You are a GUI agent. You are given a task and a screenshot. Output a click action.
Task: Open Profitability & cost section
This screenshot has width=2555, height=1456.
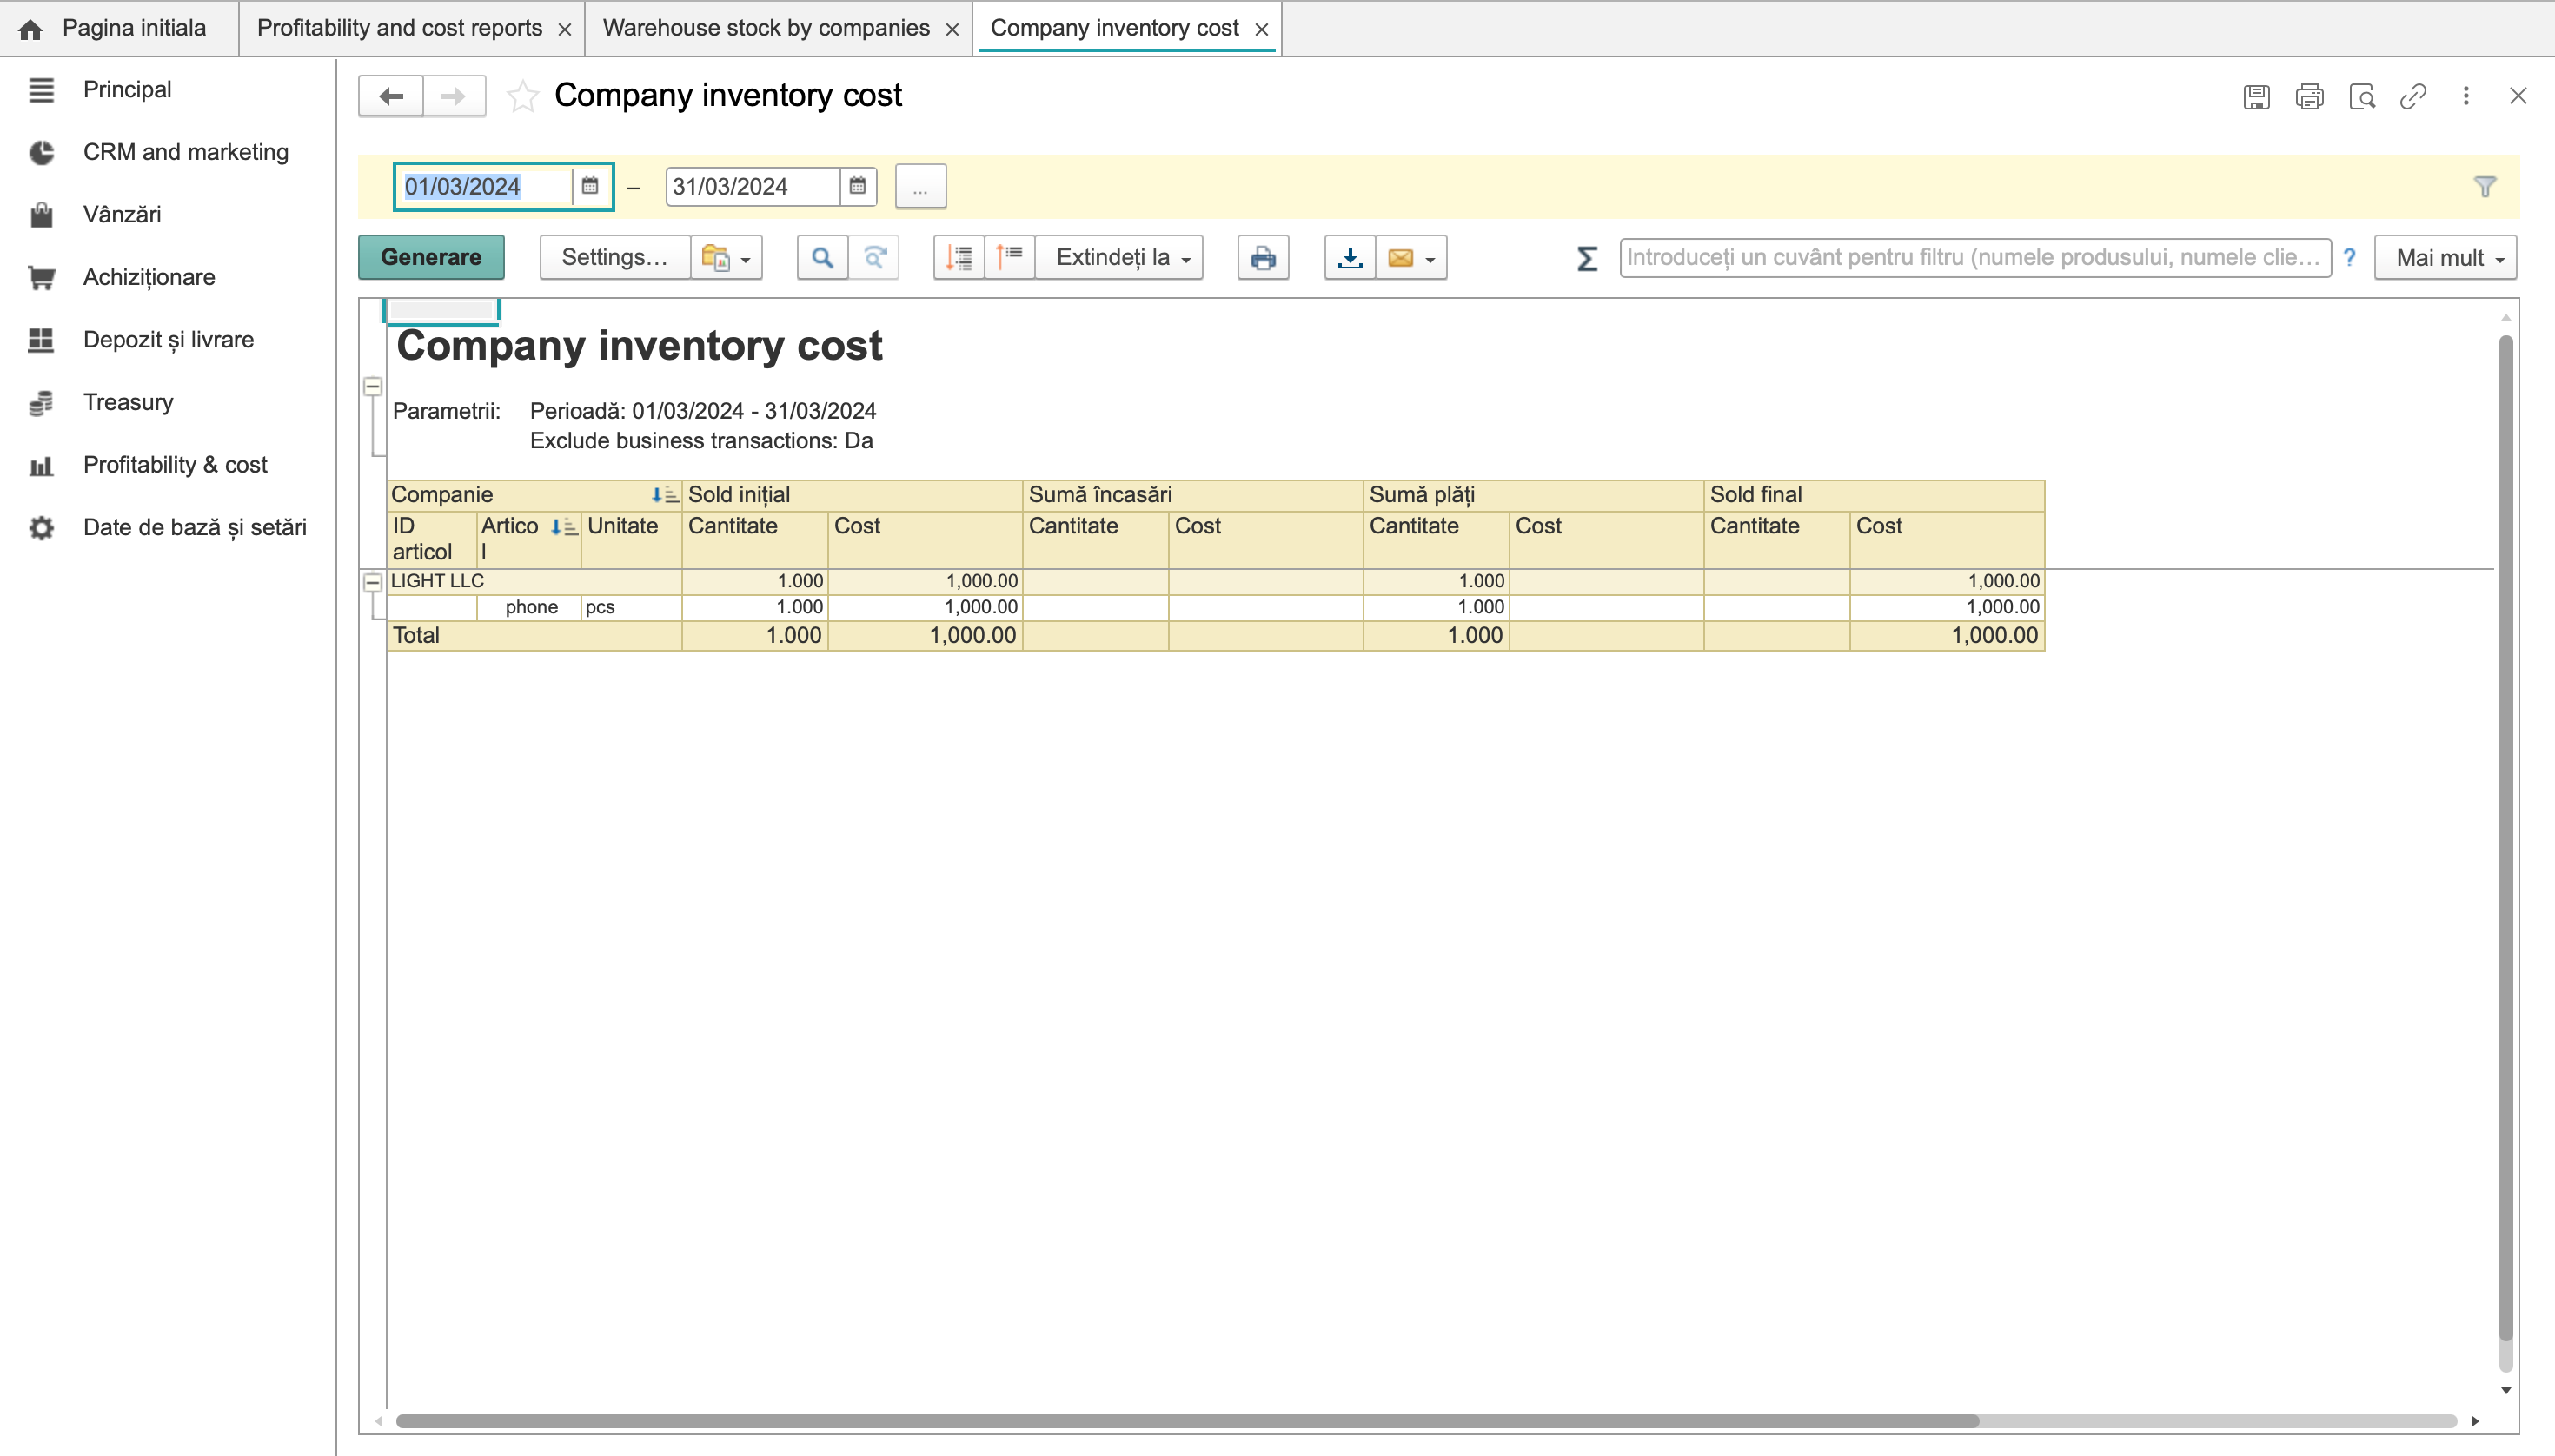pos(175,465)
